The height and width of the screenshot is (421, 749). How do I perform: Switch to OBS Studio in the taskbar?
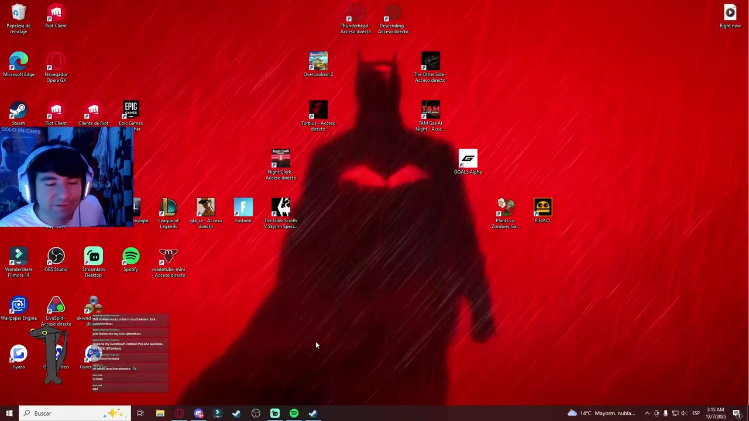[256, 413]
